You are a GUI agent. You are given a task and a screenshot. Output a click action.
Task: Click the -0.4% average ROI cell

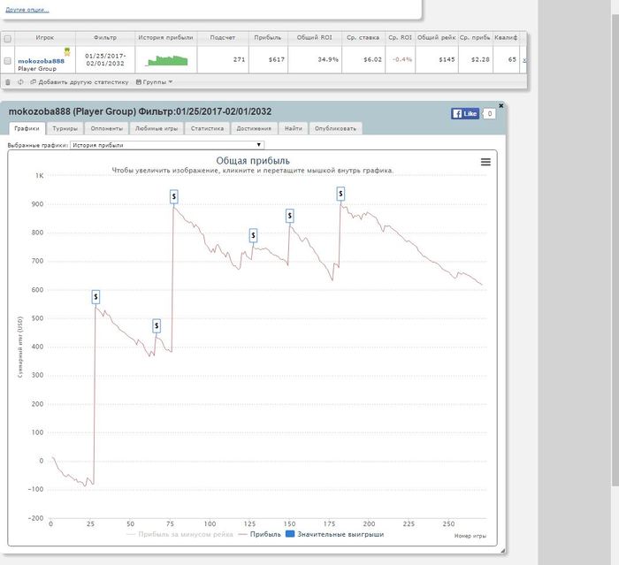click(401, 59)
